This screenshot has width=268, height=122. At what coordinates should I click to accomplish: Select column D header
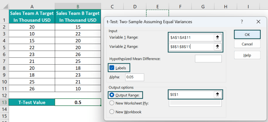pos(135,7)
